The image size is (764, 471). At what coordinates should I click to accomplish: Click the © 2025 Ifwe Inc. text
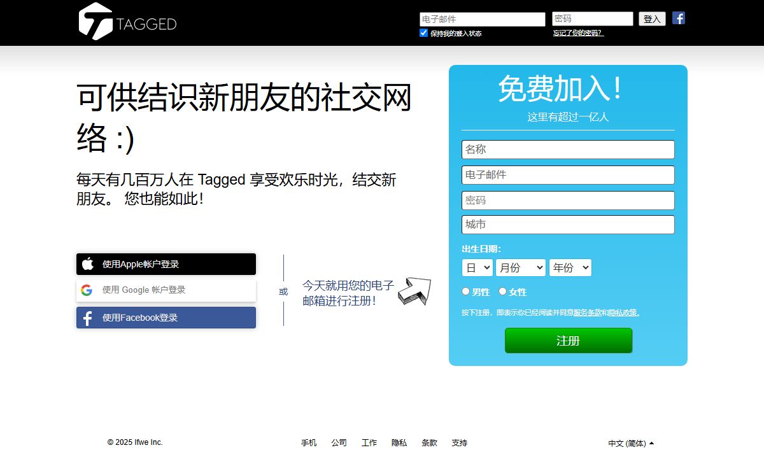coord(135,442)
